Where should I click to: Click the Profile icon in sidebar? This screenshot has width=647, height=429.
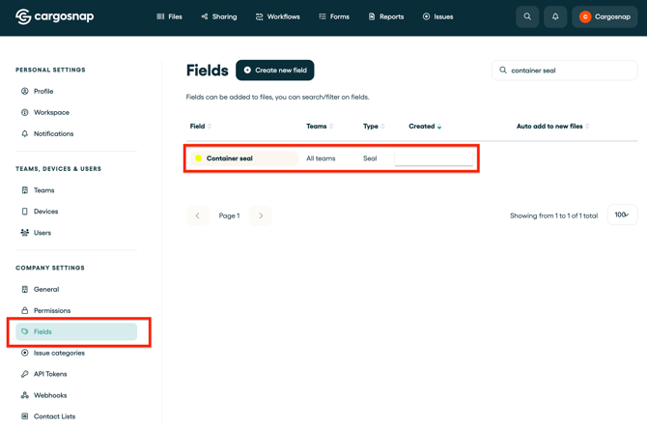[25, 91]
